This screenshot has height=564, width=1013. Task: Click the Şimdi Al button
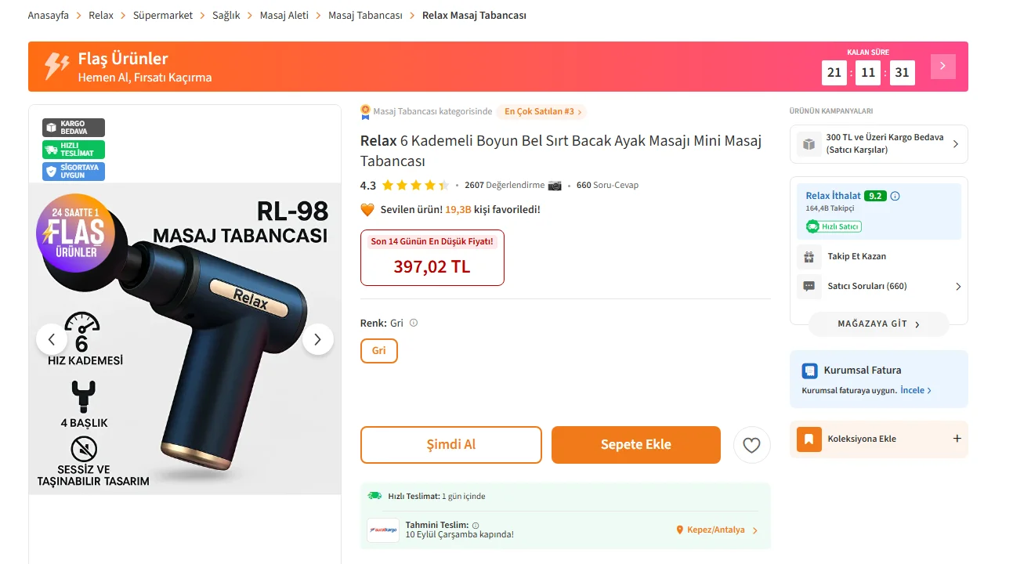pyautogui.click(x=450, y=445)
